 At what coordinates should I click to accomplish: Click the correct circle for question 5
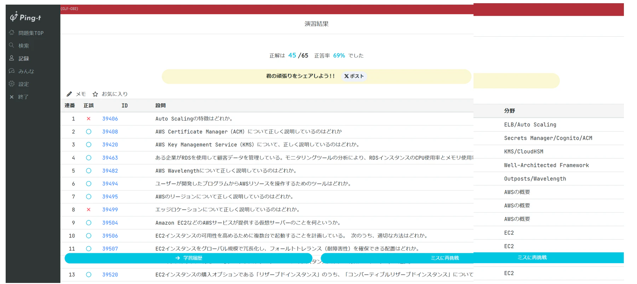coord(88,171)
